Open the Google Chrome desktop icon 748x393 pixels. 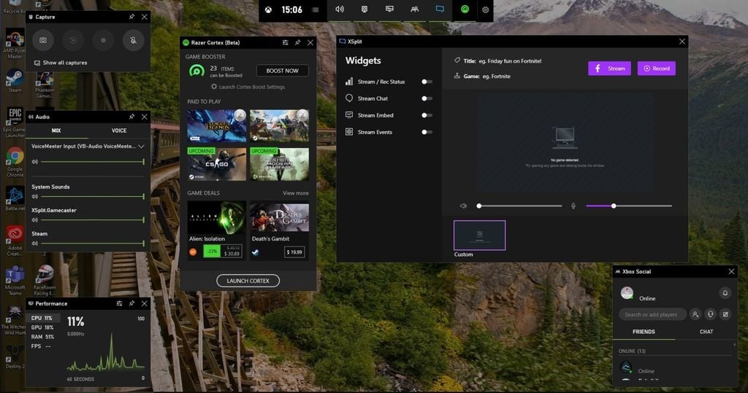click(15, 162)
